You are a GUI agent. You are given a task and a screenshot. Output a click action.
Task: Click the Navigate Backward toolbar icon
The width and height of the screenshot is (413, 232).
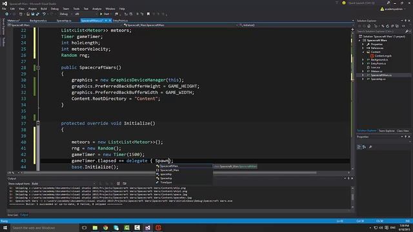[x=7, y=14]
